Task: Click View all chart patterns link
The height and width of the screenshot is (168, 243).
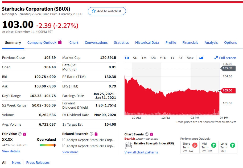Action: coord(141,152)
